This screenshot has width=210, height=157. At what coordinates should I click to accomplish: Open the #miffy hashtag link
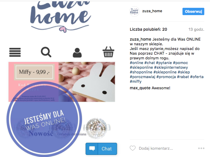pos(136,81)
